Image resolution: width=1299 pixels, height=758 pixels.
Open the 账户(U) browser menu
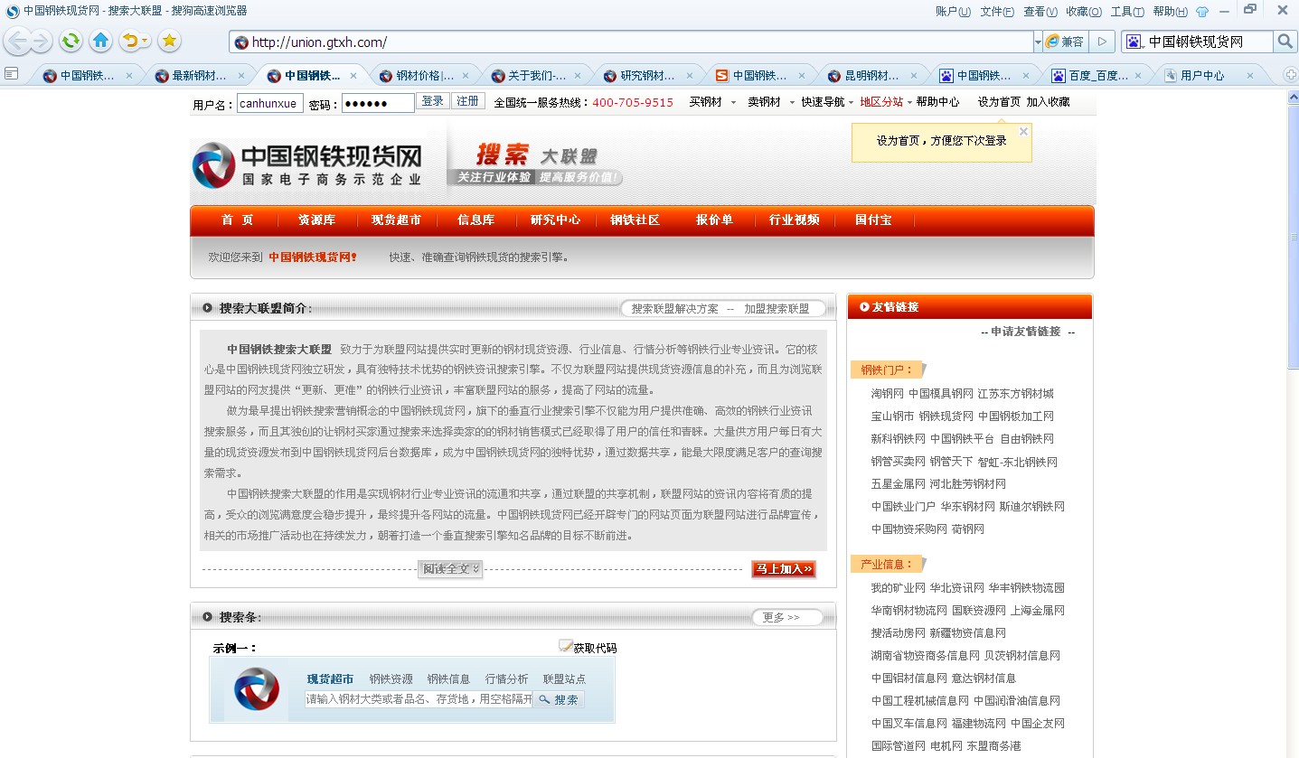pyautogui.click(x=953, y=12)
